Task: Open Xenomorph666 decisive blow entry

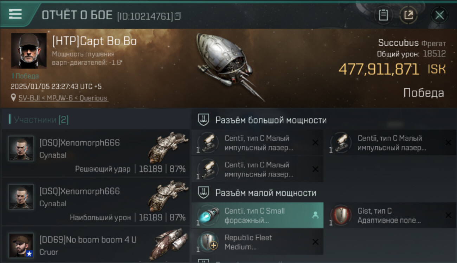Action: tap(96, 153)
